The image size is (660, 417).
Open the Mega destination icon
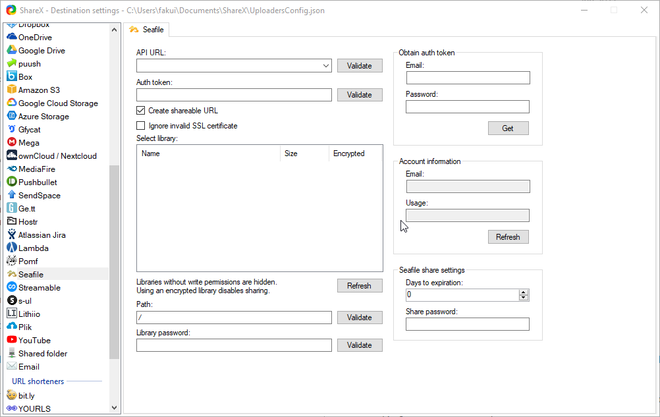12,143
